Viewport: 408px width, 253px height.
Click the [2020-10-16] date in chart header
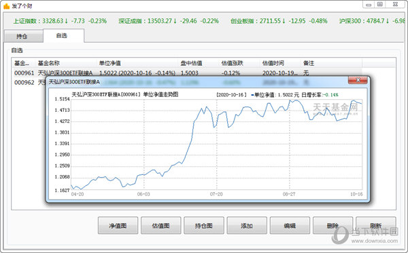[x=231, y=95]
